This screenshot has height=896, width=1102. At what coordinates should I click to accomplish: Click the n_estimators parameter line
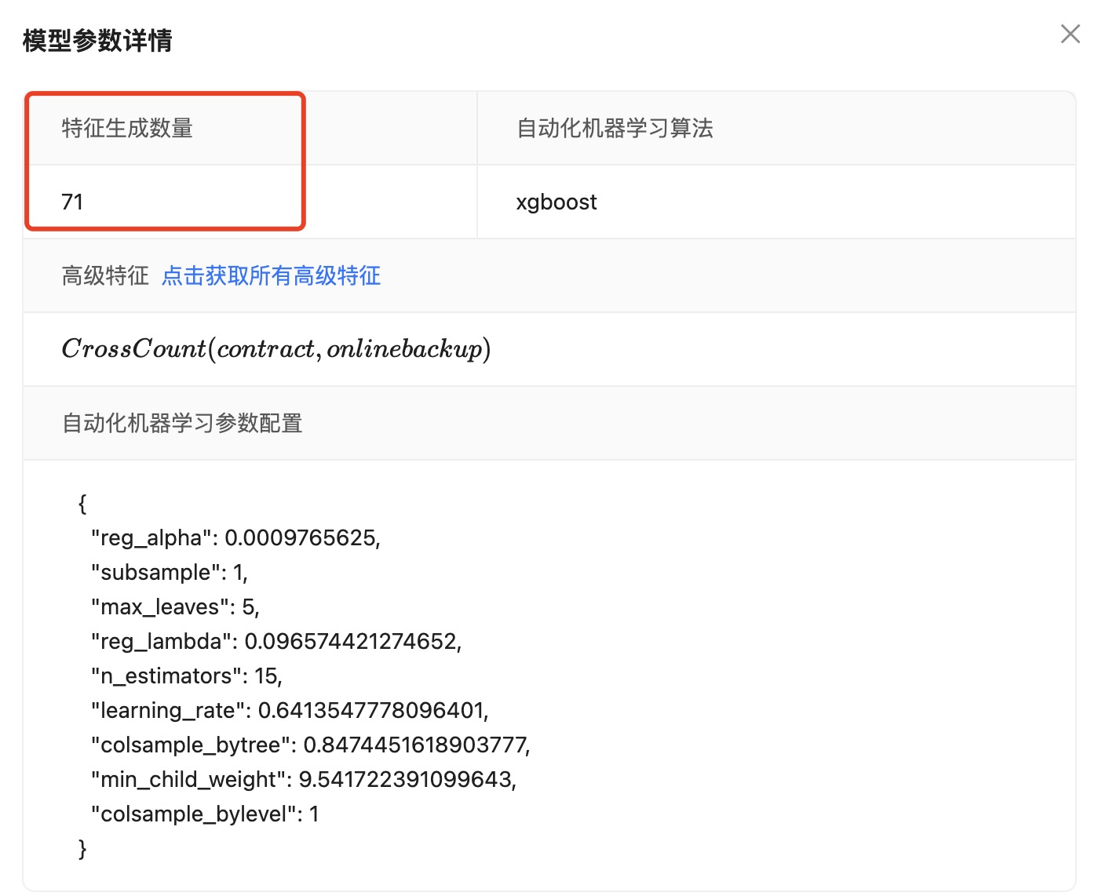pyautogui.click(x=187, y=676)
